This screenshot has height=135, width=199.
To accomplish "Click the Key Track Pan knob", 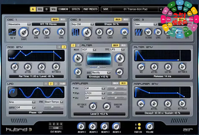I will (93, 106).
